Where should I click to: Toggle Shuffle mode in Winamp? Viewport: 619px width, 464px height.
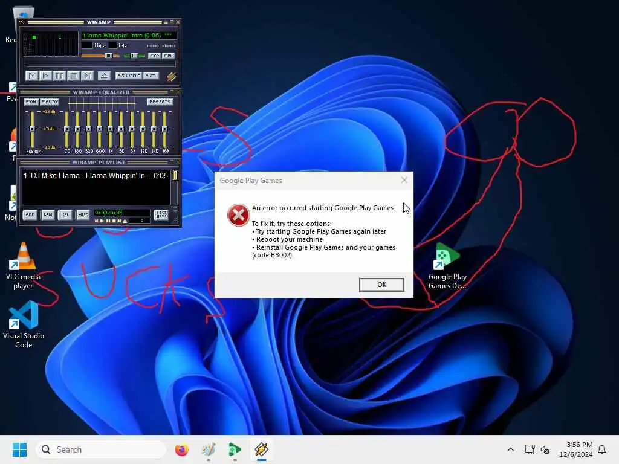[x=129, y=76]
